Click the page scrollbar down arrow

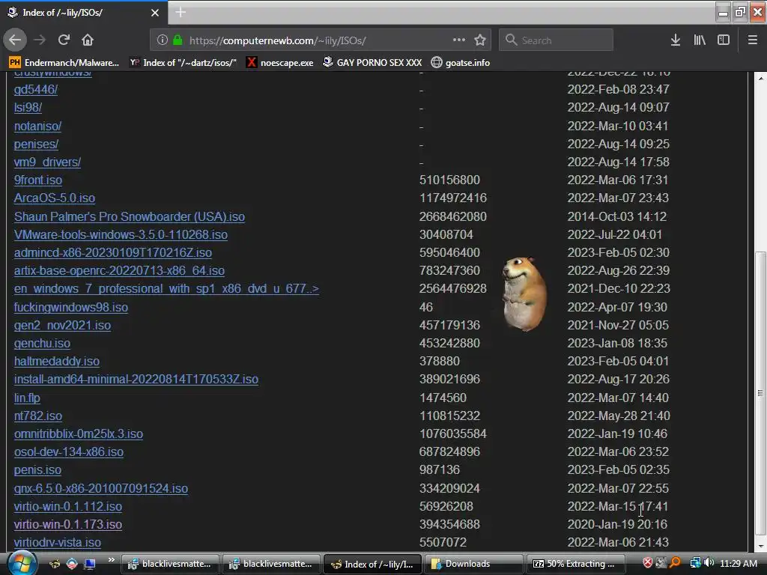click(760, 546)
